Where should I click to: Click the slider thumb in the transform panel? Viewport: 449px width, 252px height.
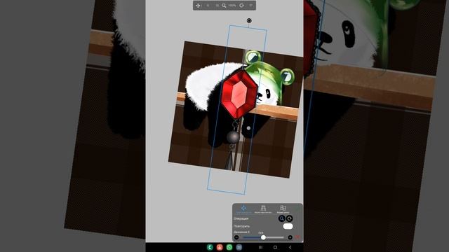pos(263,237)
